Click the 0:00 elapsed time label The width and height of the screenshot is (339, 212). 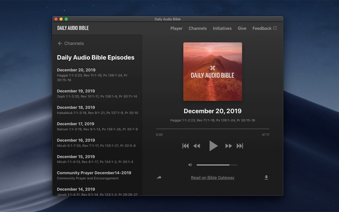pos(159,134)
